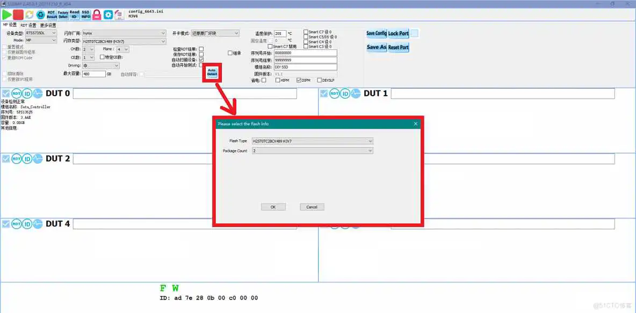Enable the Smart C7 禁用 checkbox
The width and height of the screenshot is (636, 313).
click(x=271, y=46)
